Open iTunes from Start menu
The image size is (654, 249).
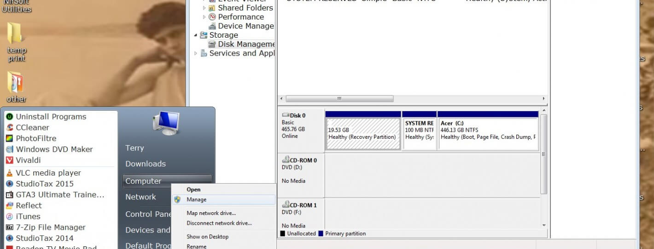28,216
